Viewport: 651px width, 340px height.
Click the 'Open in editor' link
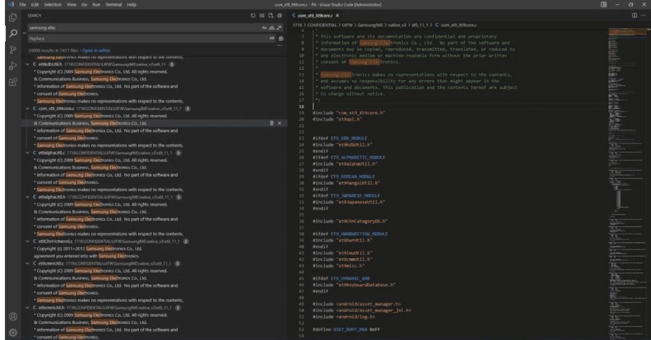pyautogui.click(x=97, y=51)
